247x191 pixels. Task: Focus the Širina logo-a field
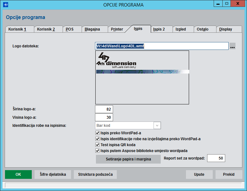point(104,109)
